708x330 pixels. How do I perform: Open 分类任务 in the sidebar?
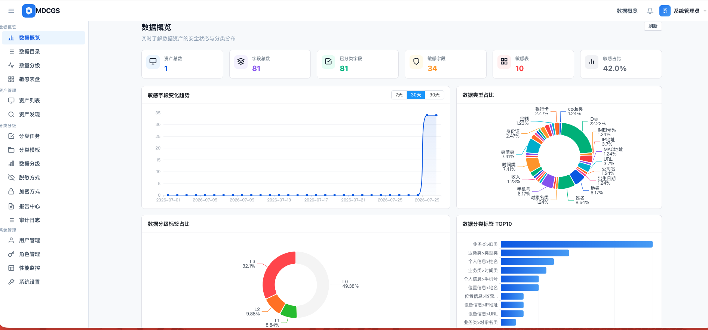pos(44,136)
